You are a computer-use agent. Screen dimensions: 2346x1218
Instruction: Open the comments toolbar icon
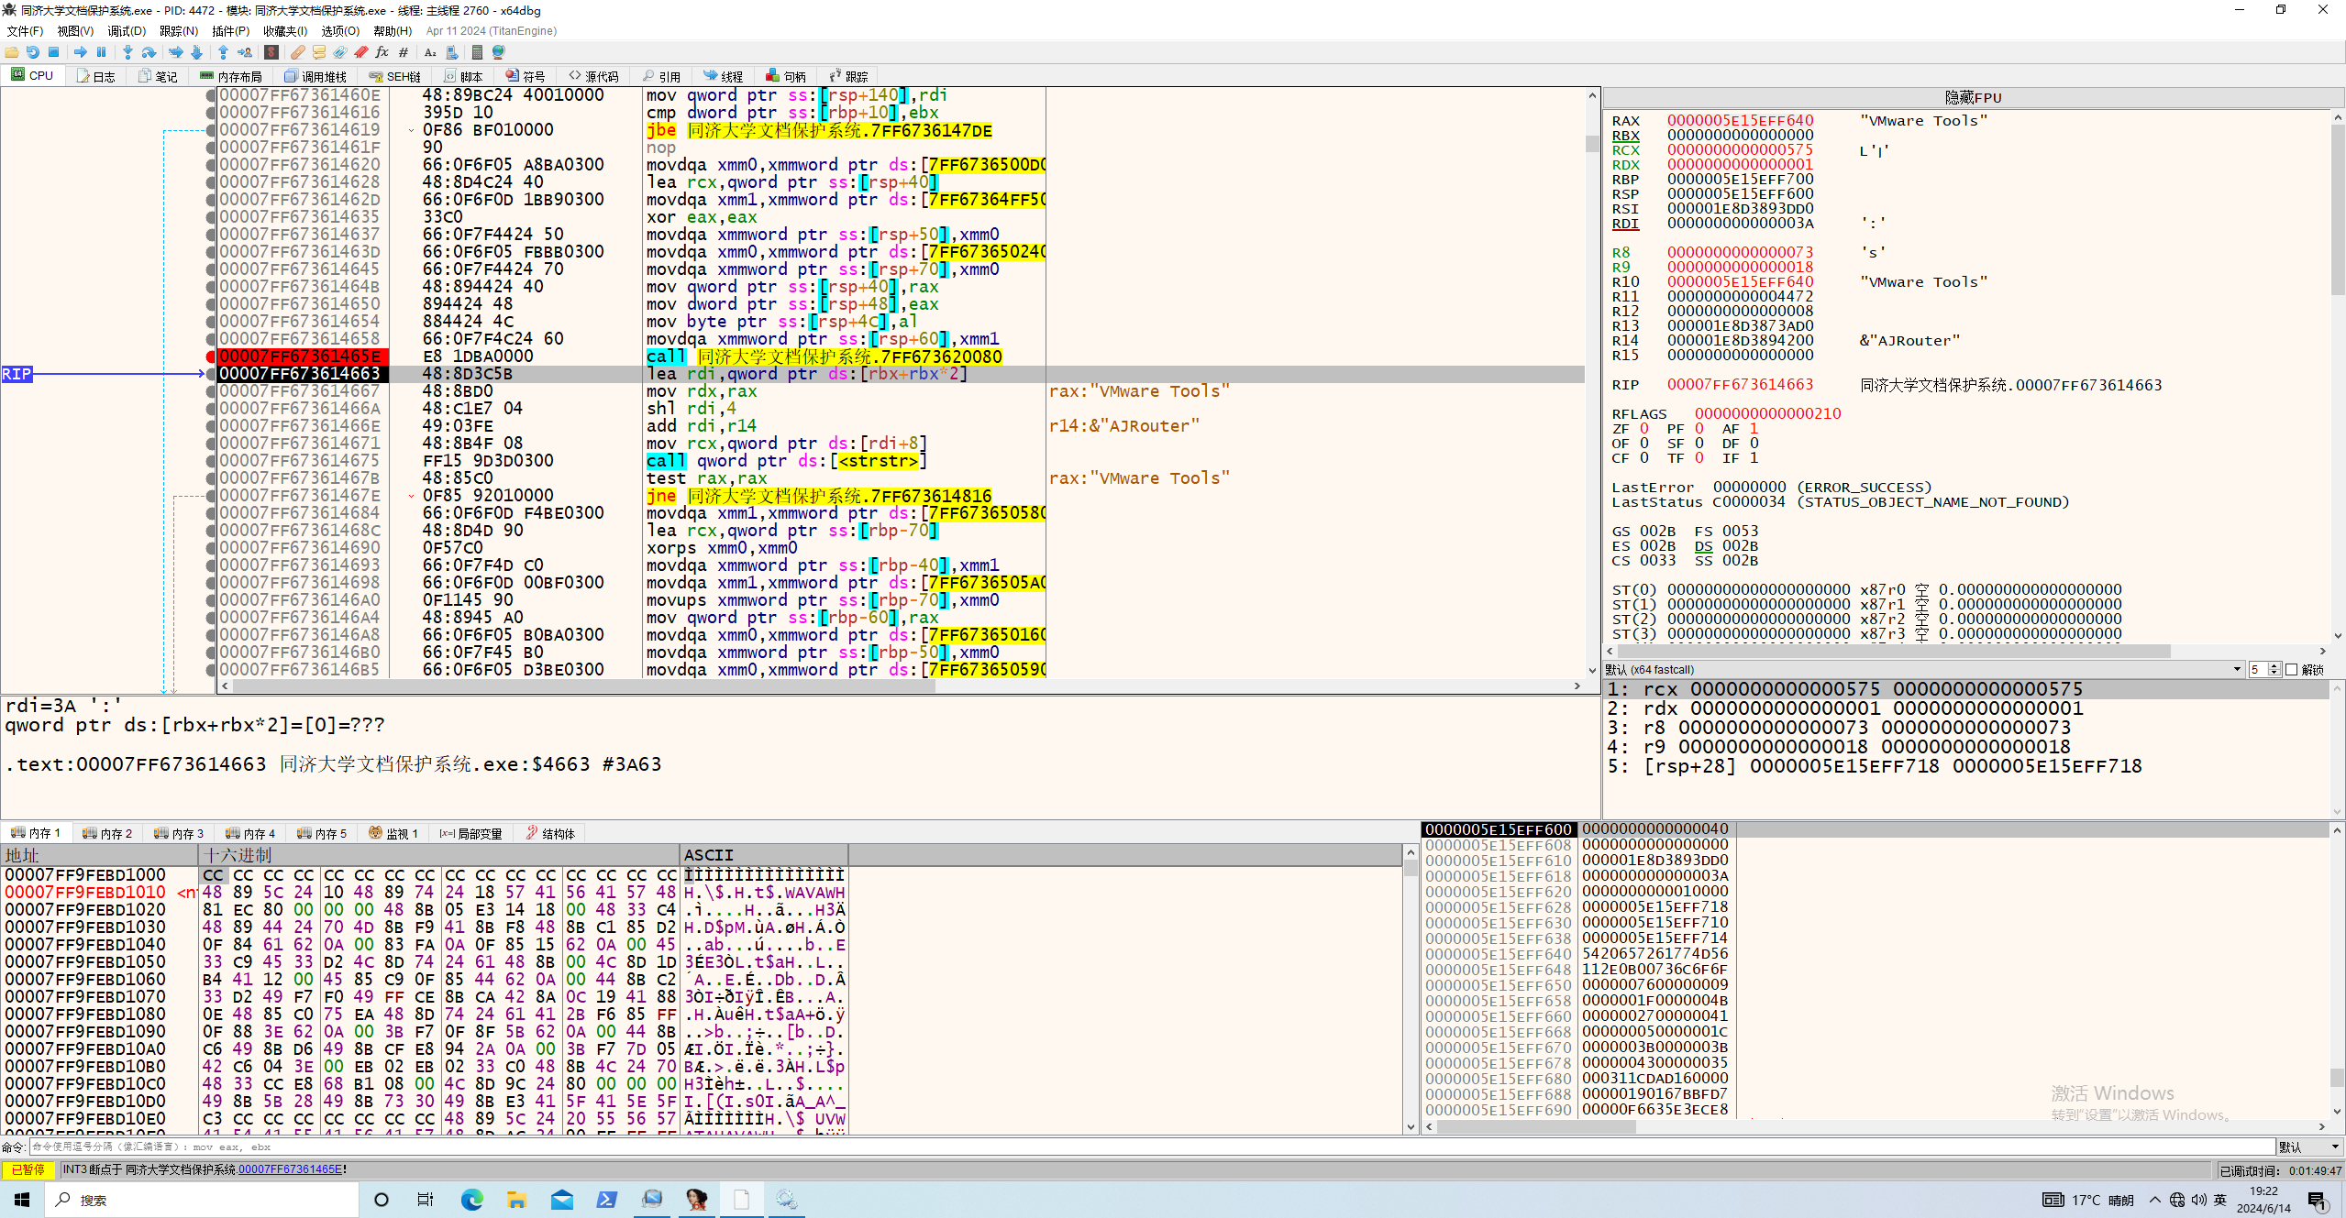click(x=319, y=52)
